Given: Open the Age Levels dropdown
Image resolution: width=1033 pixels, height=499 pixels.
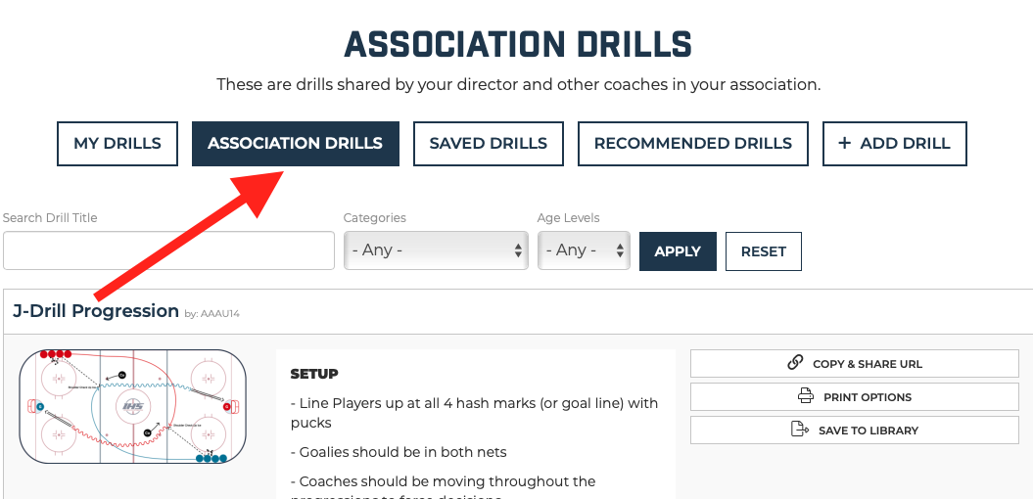Looking at the screenshot, I should pyautogui.click(x=584, y=250).
